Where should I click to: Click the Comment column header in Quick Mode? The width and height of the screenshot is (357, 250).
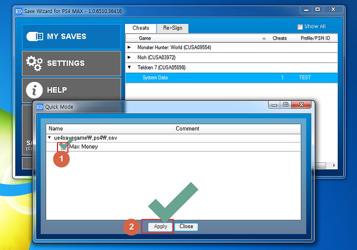tap(237, 128)
